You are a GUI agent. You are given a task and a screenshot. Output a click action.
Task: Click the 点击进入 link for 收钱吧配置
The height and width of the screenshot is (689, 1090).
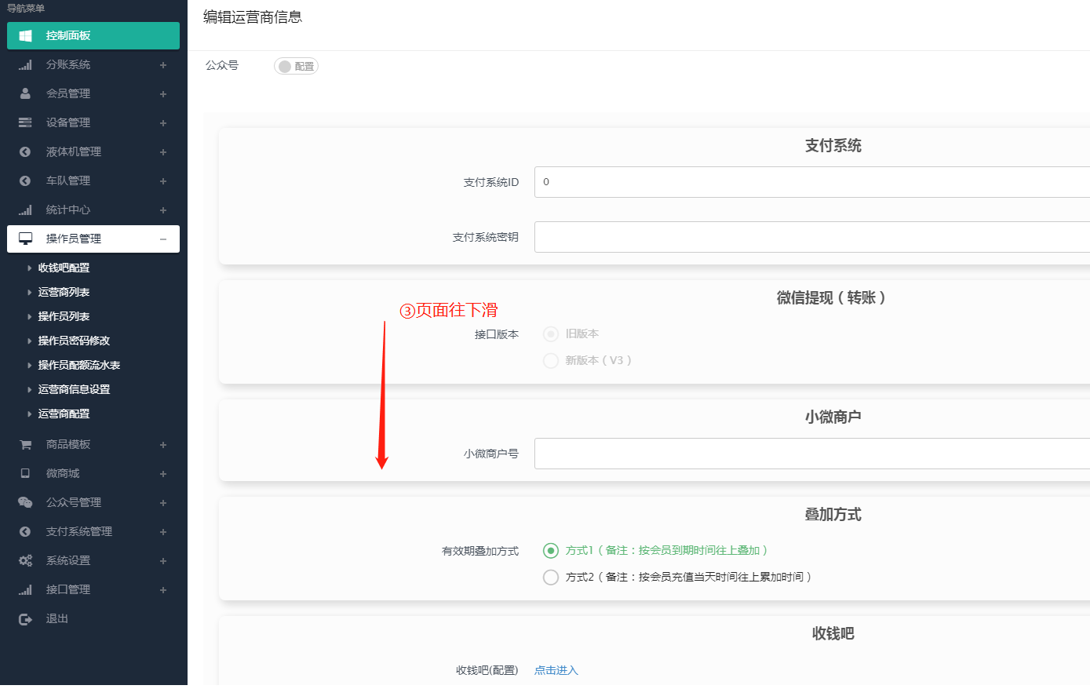(556, 670)
